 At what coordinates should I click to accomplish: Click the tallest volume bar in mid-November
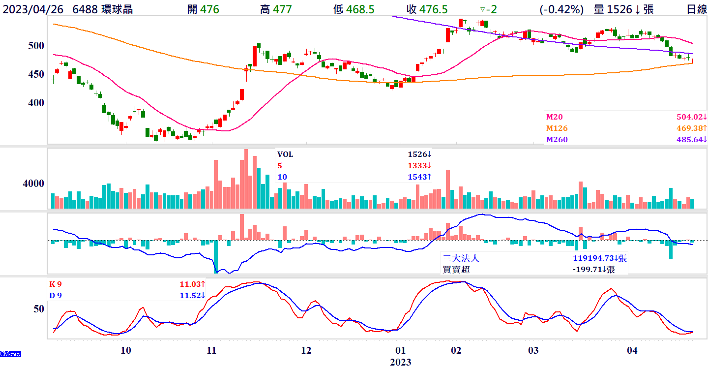(246, 179)
